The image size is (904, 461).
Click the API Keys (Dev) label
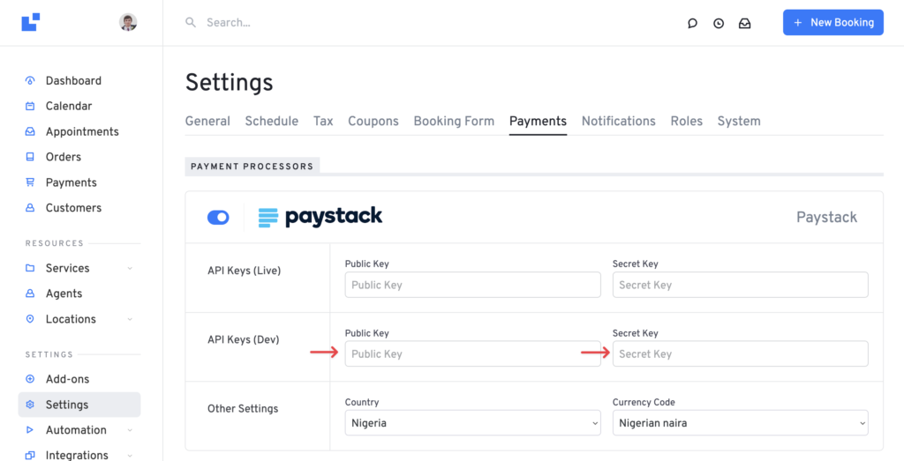[244, 339]
